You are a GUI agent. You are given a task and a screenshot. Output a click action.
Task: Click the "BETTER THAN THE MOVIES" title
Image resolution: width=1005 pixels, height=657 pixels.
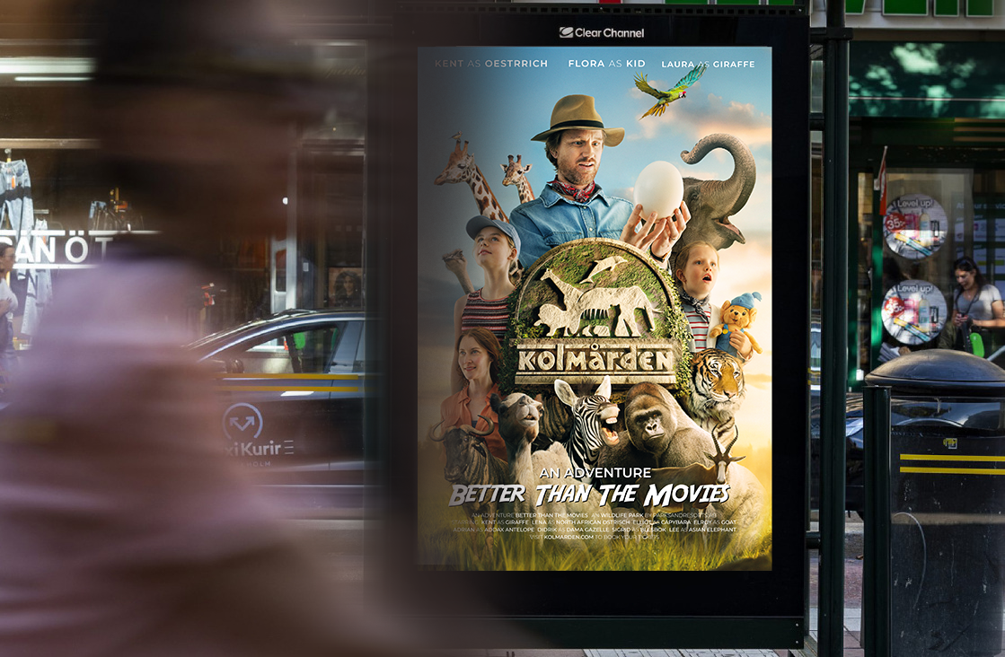(x=589, y=495)
